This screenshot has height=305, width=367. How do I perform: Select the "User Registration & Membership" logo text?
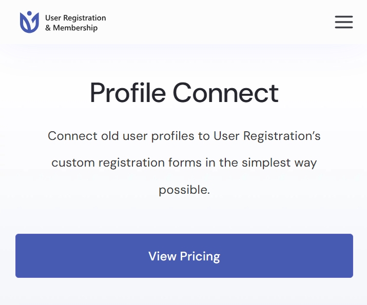[75, 23]
